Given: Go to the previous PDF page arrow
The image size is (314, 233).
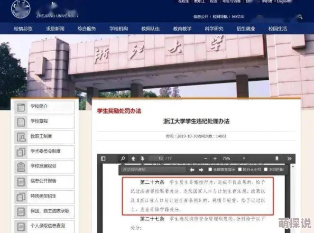Looking at the screenshot, I should 133,159.
